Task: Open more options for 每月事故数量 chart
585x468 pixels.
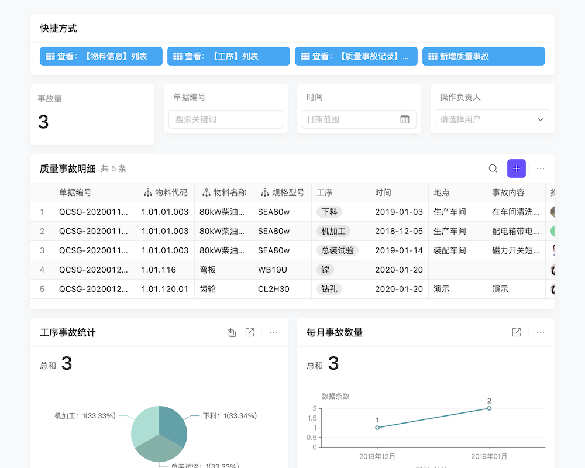Action: 540,332
